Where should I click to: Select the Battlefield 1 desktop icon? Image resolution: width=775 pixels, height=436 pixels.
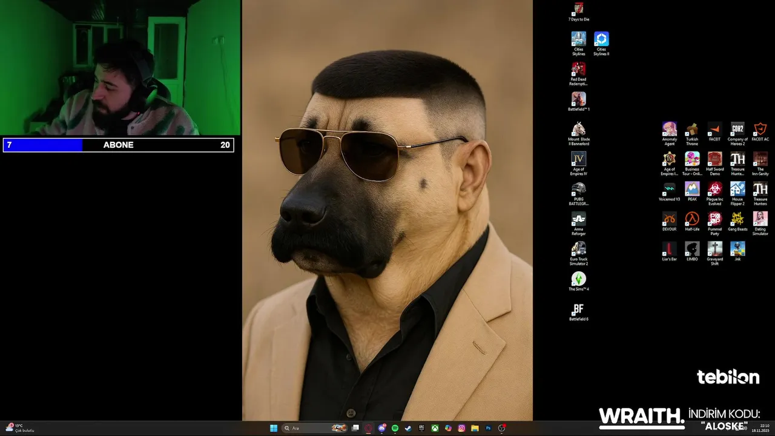(x=579, y=101)
